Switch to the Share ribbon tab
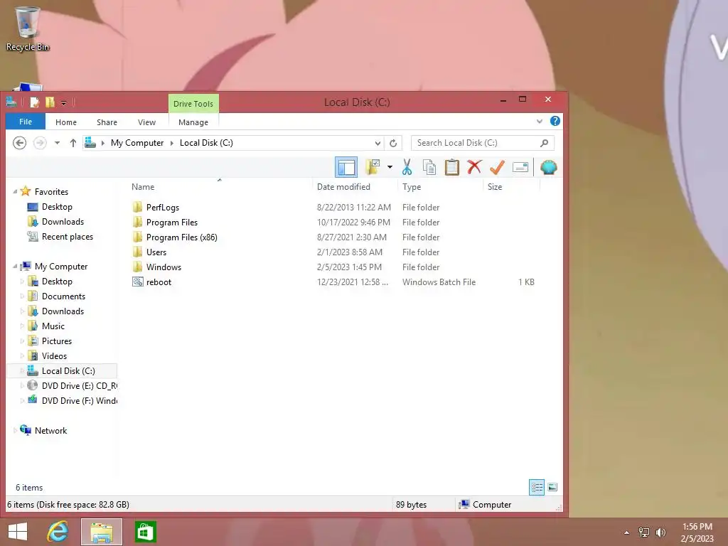728x546 pixels. 107,122
